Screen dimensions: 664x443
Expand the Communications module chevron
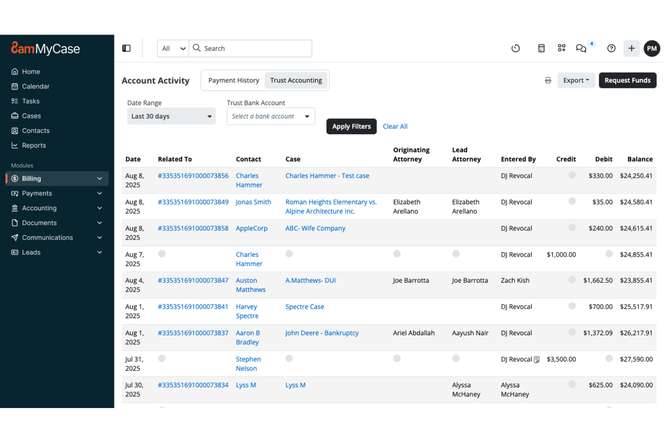(100, 237)
